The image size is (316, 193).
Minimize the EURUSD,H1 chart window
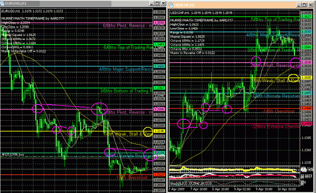(x=152, y=4)
